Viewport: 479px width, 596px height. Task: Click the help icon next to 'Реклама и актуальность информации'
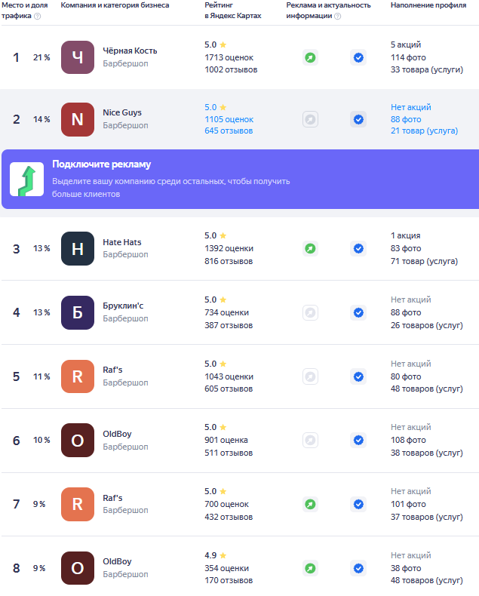point(337,16)
